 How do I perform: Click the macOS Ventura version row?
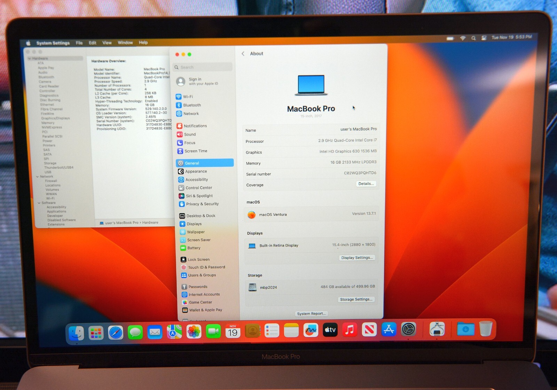(312, 214)
